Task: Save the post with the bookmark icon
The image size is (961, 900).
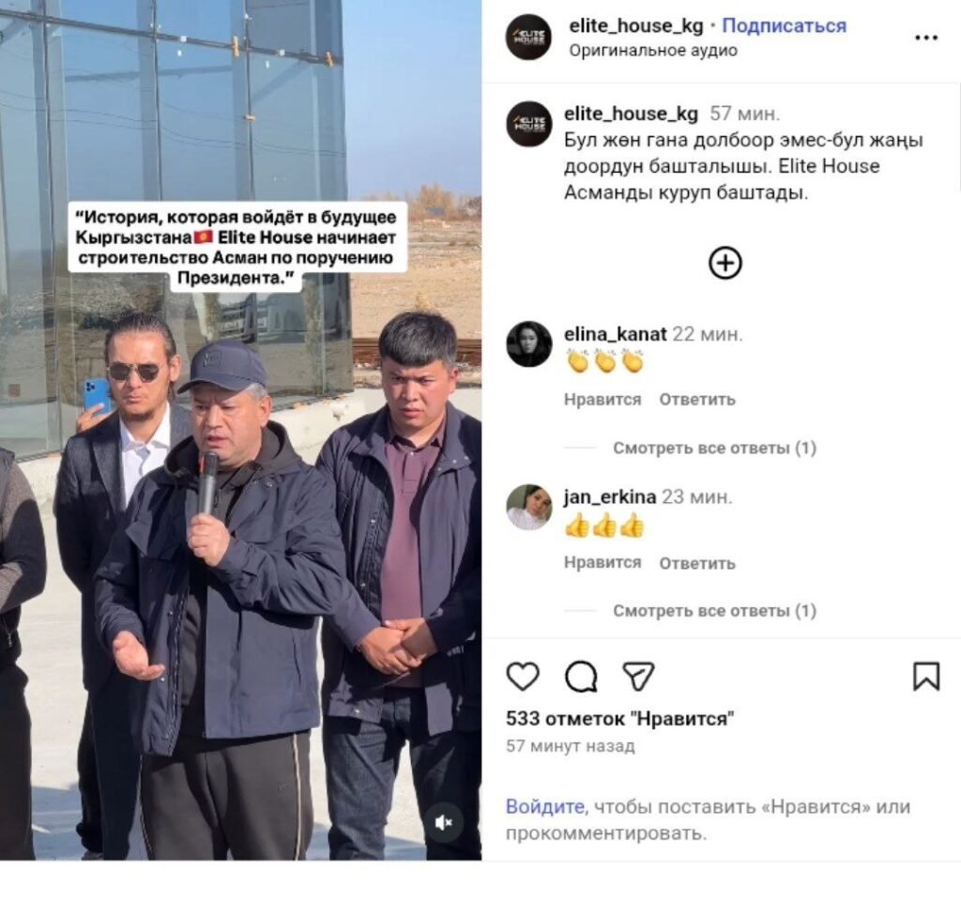Action: [926, 677]
